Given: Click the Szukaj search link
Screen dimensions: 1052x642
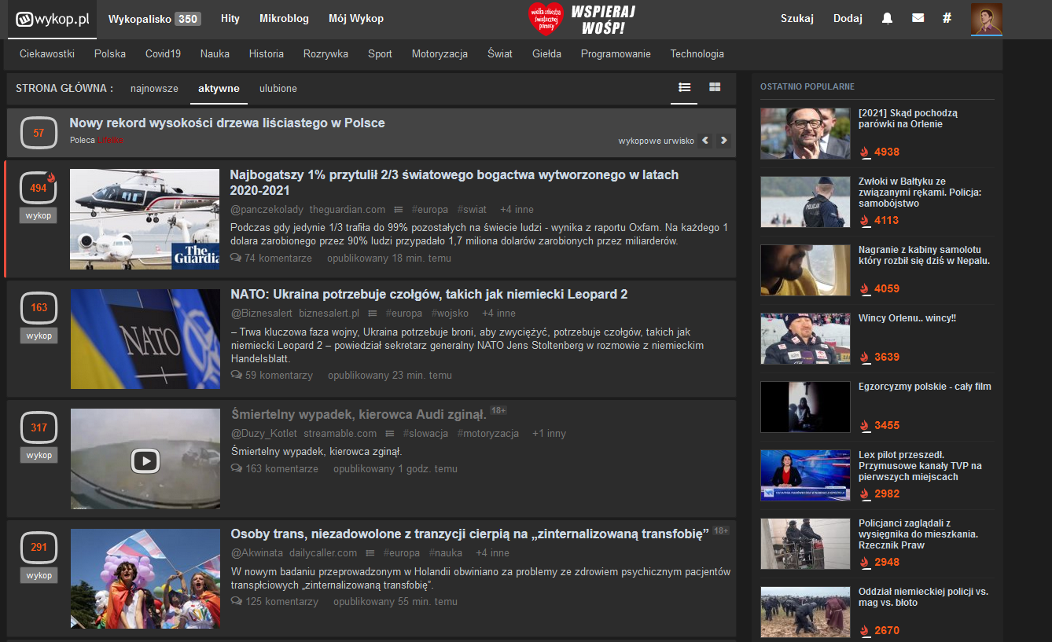Looking at the screenshot, I should pos(796,19).
